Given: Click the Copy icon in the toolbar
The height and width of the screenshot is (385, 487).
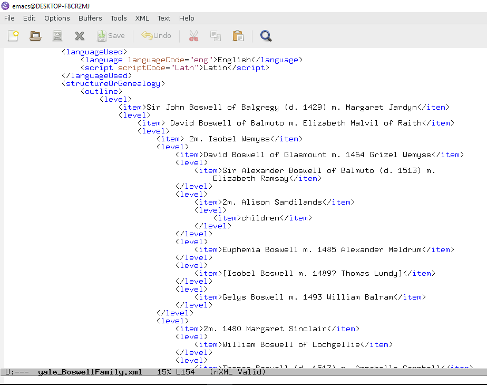Looking at the screenshot, I should tap(216, 36).
